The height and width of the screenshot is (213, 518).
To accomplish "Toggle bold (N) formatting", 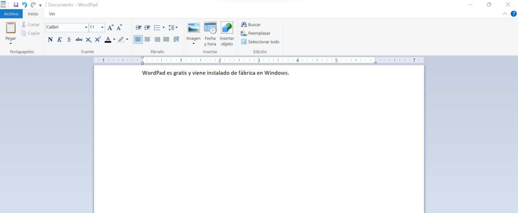I will tap(50, 40).
